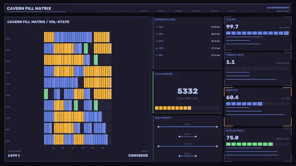Select the H73 pressure glyph row
The height and width of the screenshot is (166, 296).
tap(187, 41)
